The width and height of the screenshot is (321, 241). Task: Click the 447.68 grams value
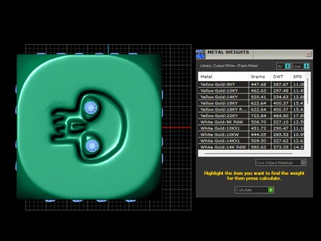tap(258, 84)
